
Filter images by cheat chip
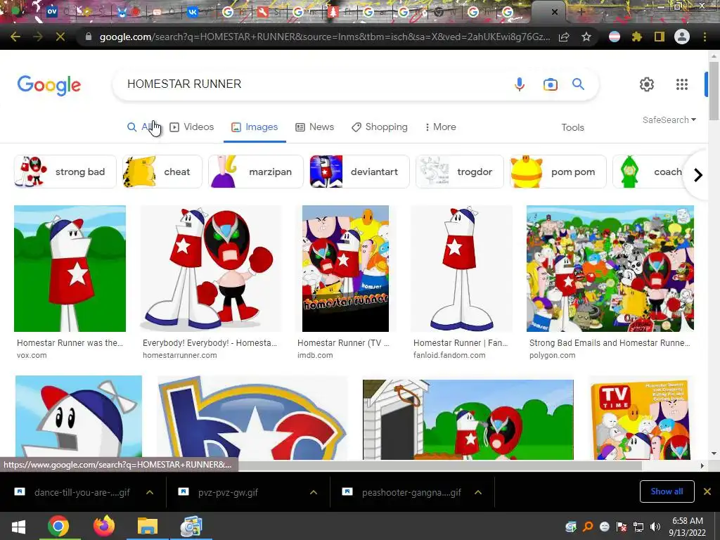pyautogui.click(x=162, y=172)
